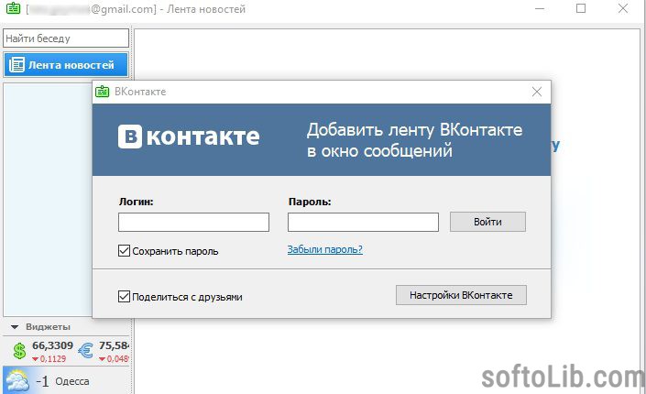Toggle the Поделиться с друзьями checkbox
Image resolution: width=646 pixels, height=394 pixels.
click(x=124, y=296)
